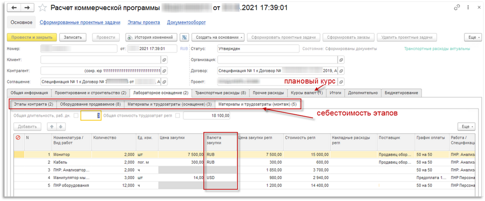The width and height of the screenshot is (485, 201).
Task: Expand the Создать на основании dropdown
Action: tap(218, 37)
